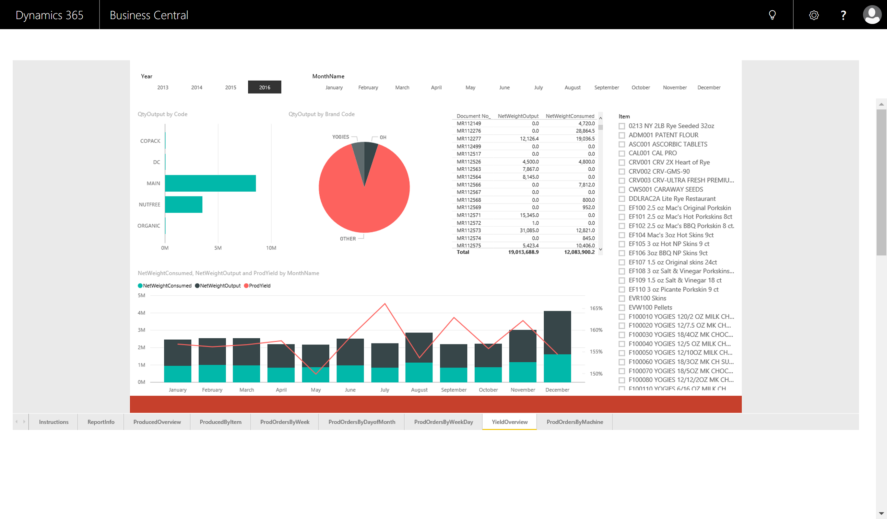
Task: Switch to ProducedByItem tab
Action: coord(220,422)
